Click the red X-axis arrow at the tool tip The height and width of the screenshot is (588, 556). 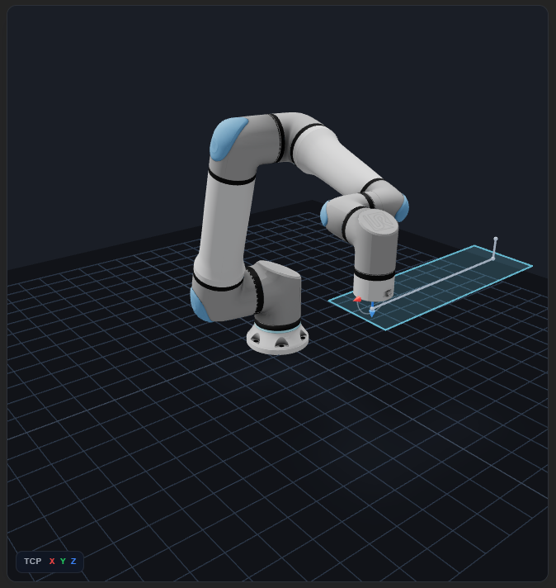pos(357,299)
